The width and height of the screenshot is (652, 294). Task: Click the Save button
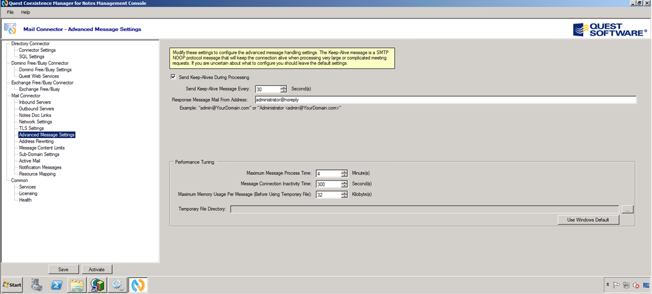coord(63,269)
